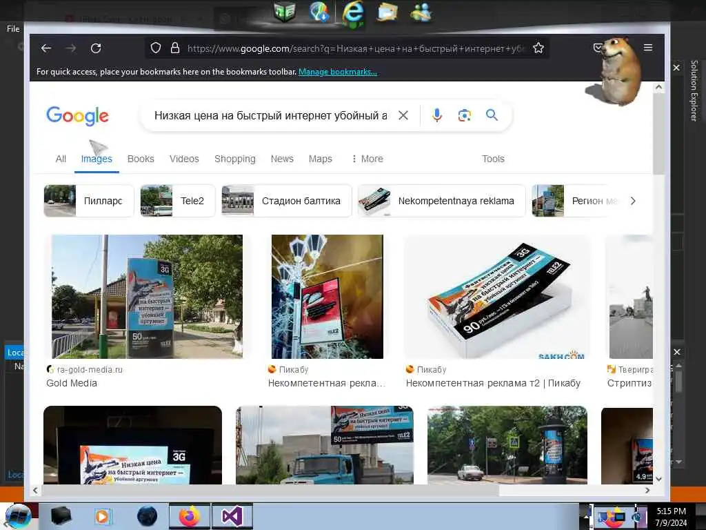Screen dimensions: 706x530
Task: Filter results by the Tele2 chip
Action: tap(177, 201)
